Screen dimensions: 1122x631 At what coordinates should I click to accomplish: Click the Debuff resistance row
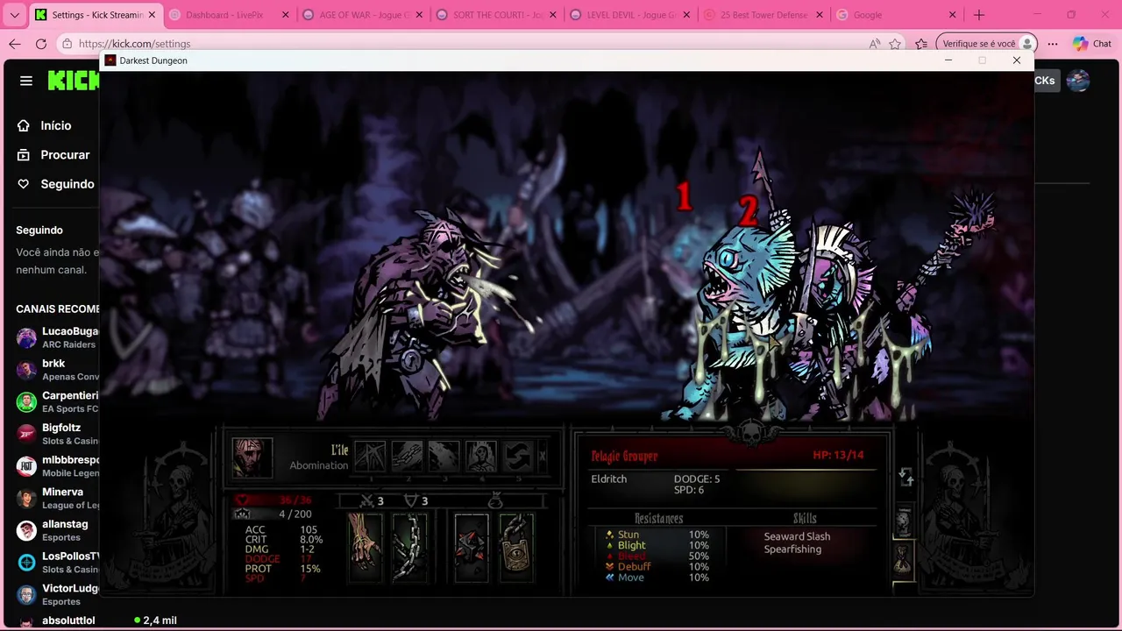[657, 566]
